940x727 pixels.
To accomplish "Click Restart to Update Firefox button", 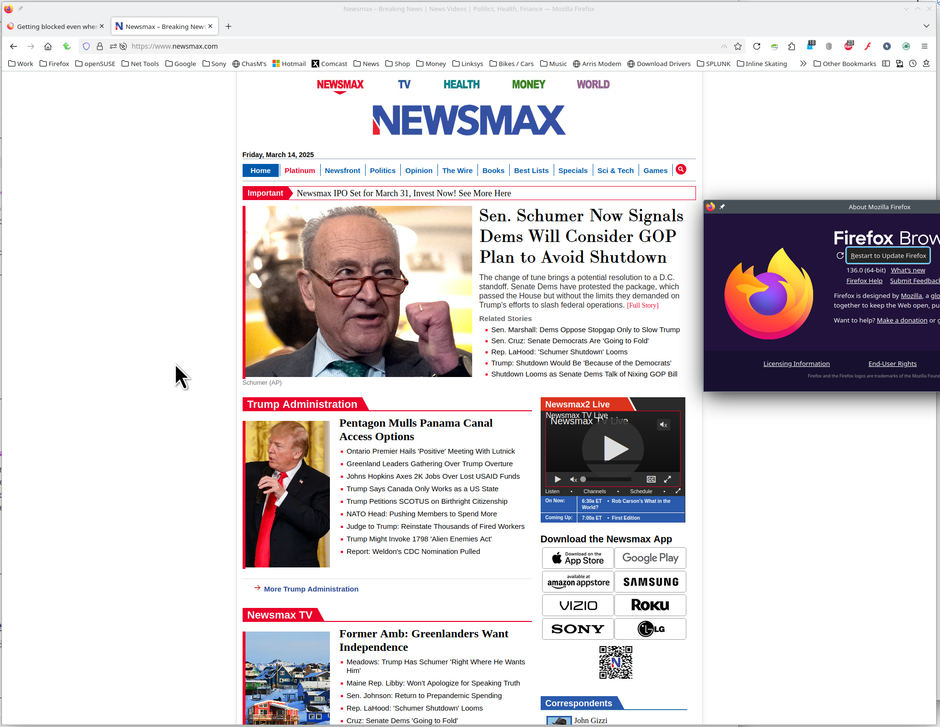I will 888,256.
